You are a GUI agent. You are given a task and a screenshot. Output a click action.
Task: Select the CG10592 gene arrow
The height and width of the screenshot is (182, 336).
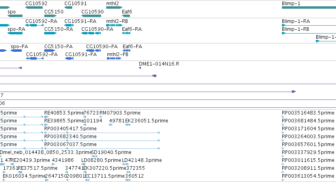(x=34, y=8)
